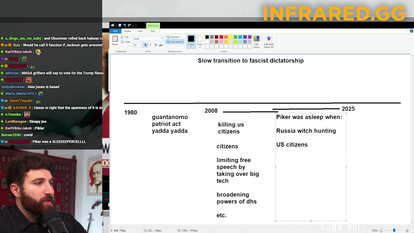Expand the Customize Quick Access Toolbar arrow

pyautogui.click(x=133, y=26)
